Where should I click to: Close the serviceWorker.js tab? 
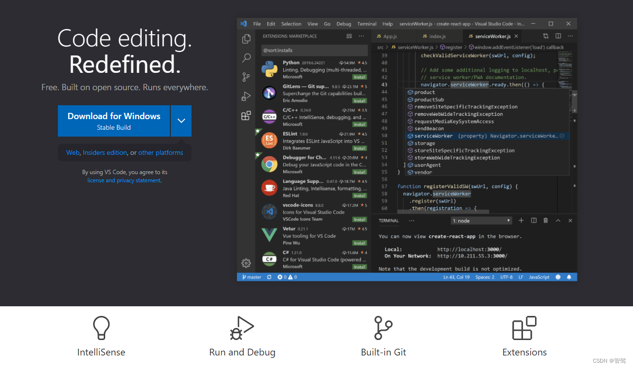pos(516,36)
